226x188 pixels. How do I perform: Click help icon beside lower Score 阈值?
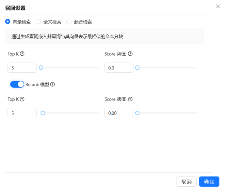click(130, 99)
